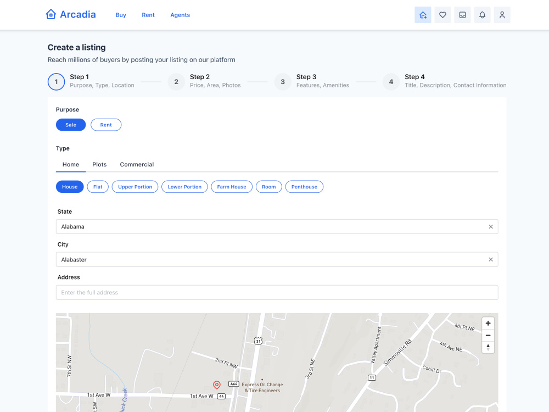Open the Rent navigation link
549x412 pixels.
148,15
